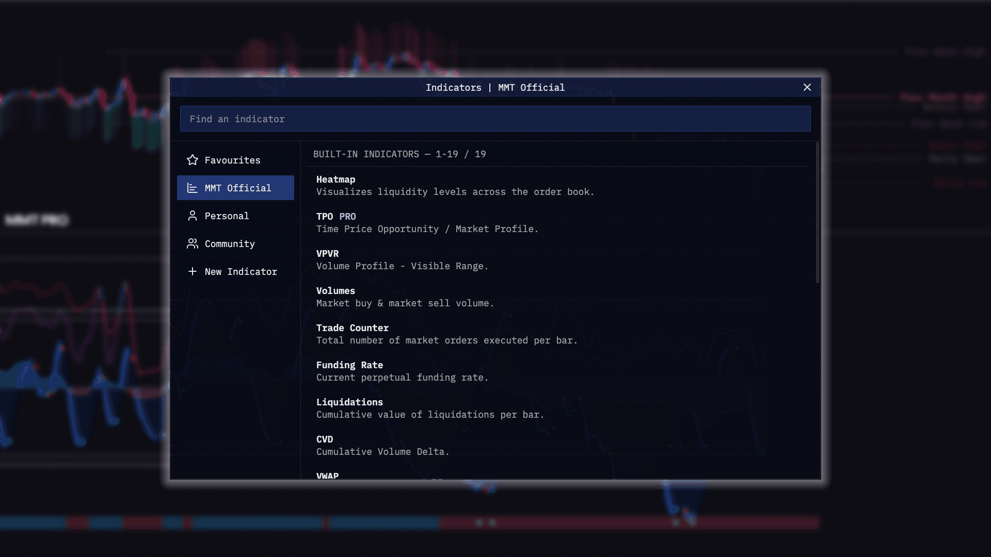Switch to Community indicators
Viewport: 991px width, 557px height.
[230, 244]
